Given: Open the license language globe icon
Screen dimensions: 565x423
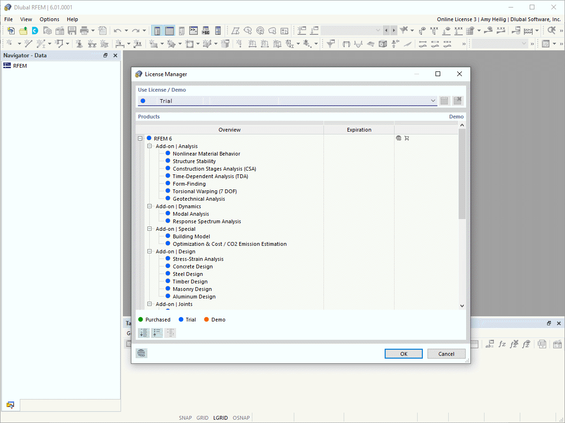Looking at the screenshot, I should pyautogui.click(x=141, y=353).
